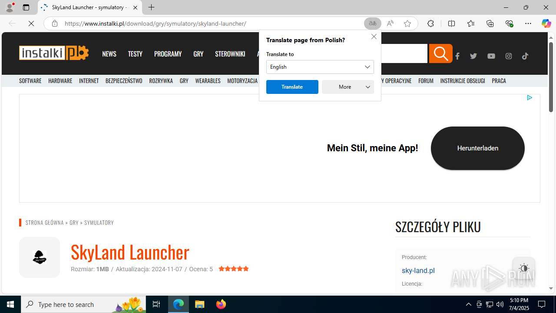The height and width of the screenshot is (313, 556).
Task: Open the NEWS menu
Action: (109, 54)
